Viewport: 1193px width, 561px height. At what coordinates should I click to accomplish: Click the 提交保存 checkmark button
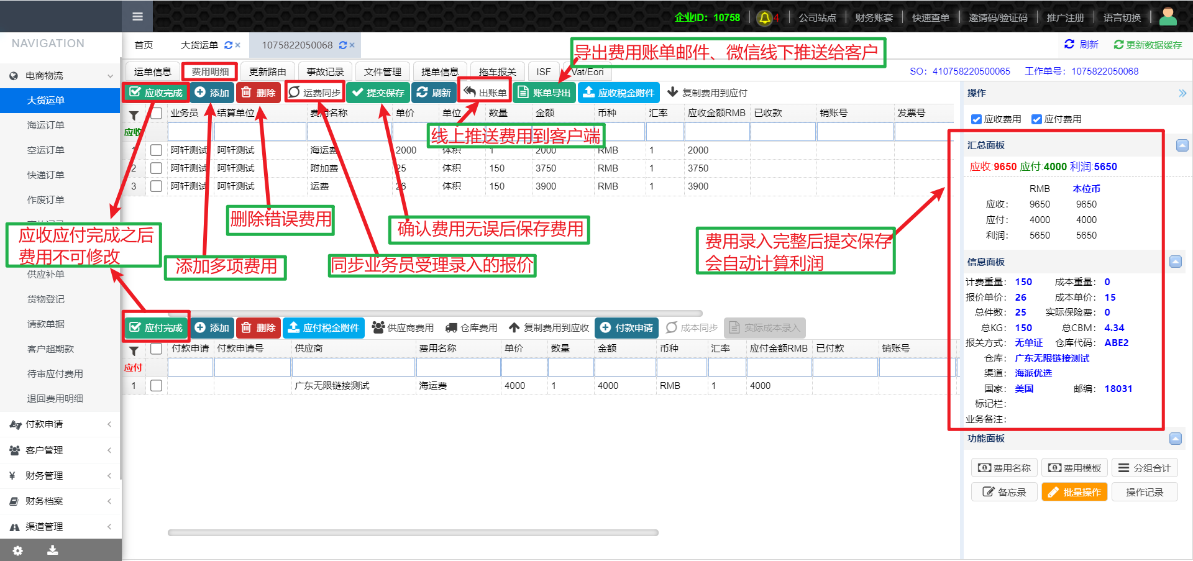click(378, 93)
